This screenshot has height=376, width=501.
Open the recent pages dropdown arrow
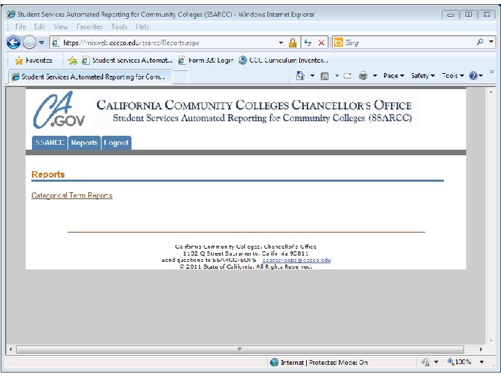42,42
